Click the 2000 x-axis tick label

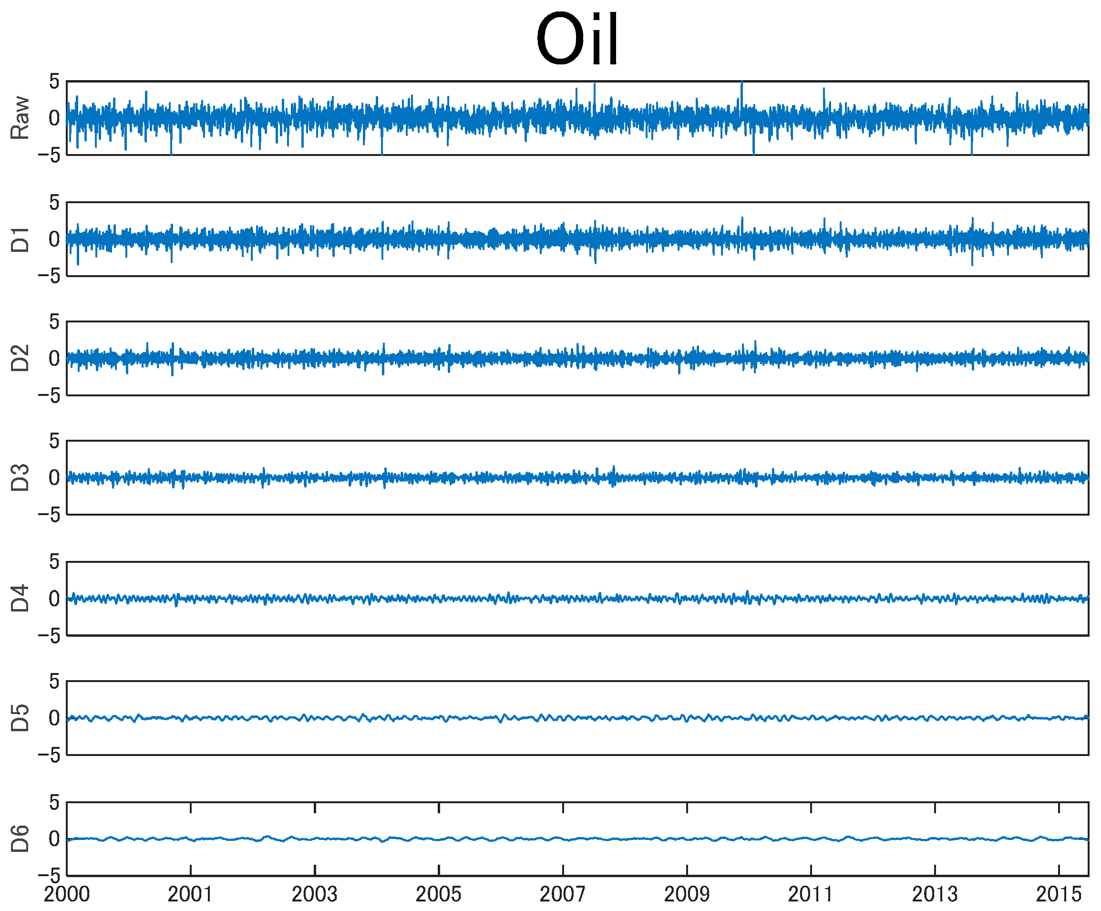point(67,895)
